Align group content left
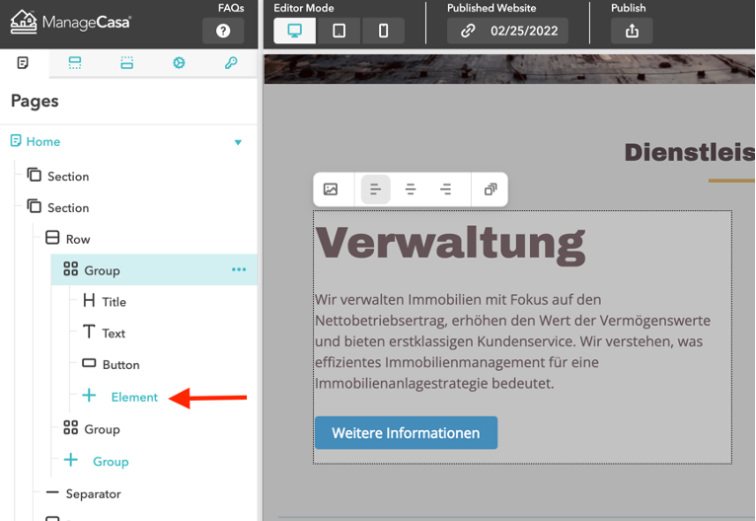Viewport: 756px width, 521px height. click(x=376, y=189)
